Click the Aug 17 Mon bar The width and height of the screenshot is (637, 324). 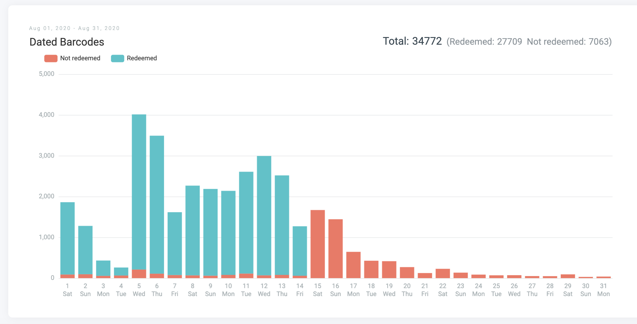(353, 265)
